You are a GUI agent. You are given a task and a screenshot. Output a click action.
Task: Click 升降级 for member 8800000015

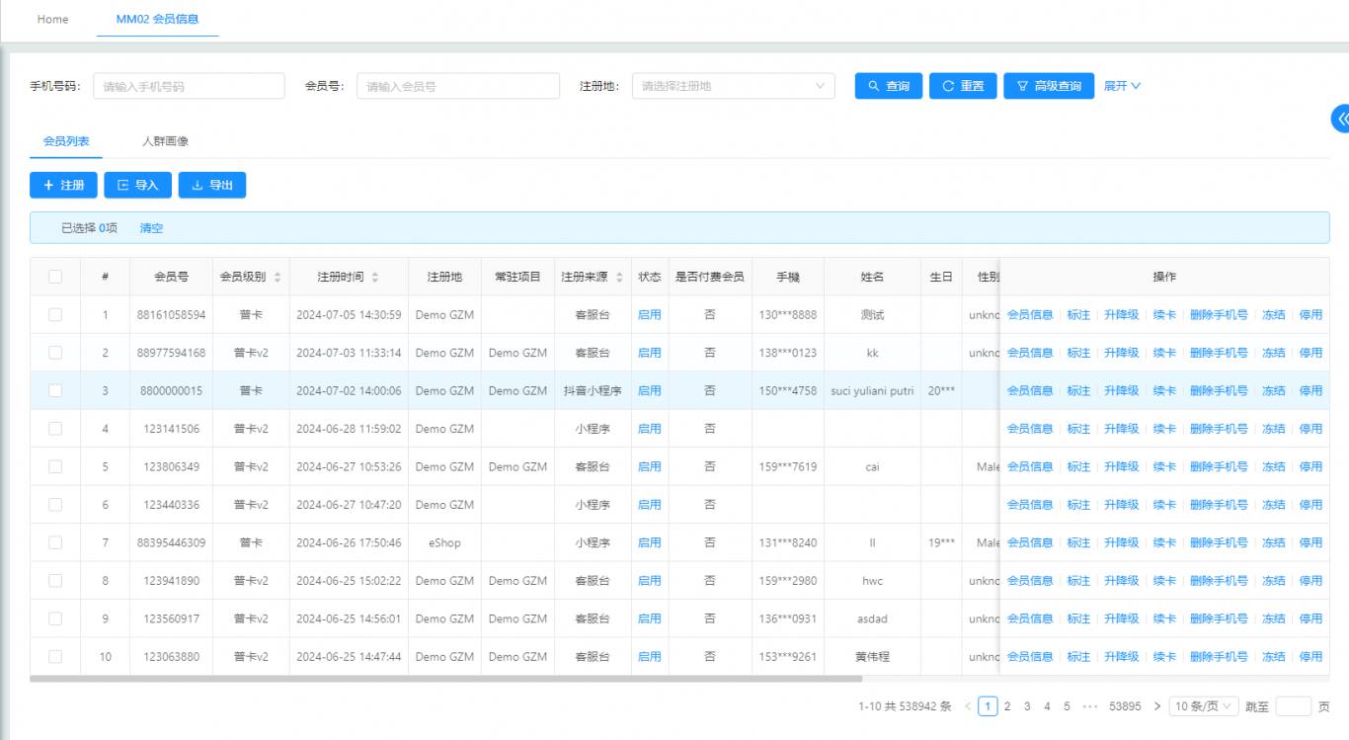coord(1122,390)
